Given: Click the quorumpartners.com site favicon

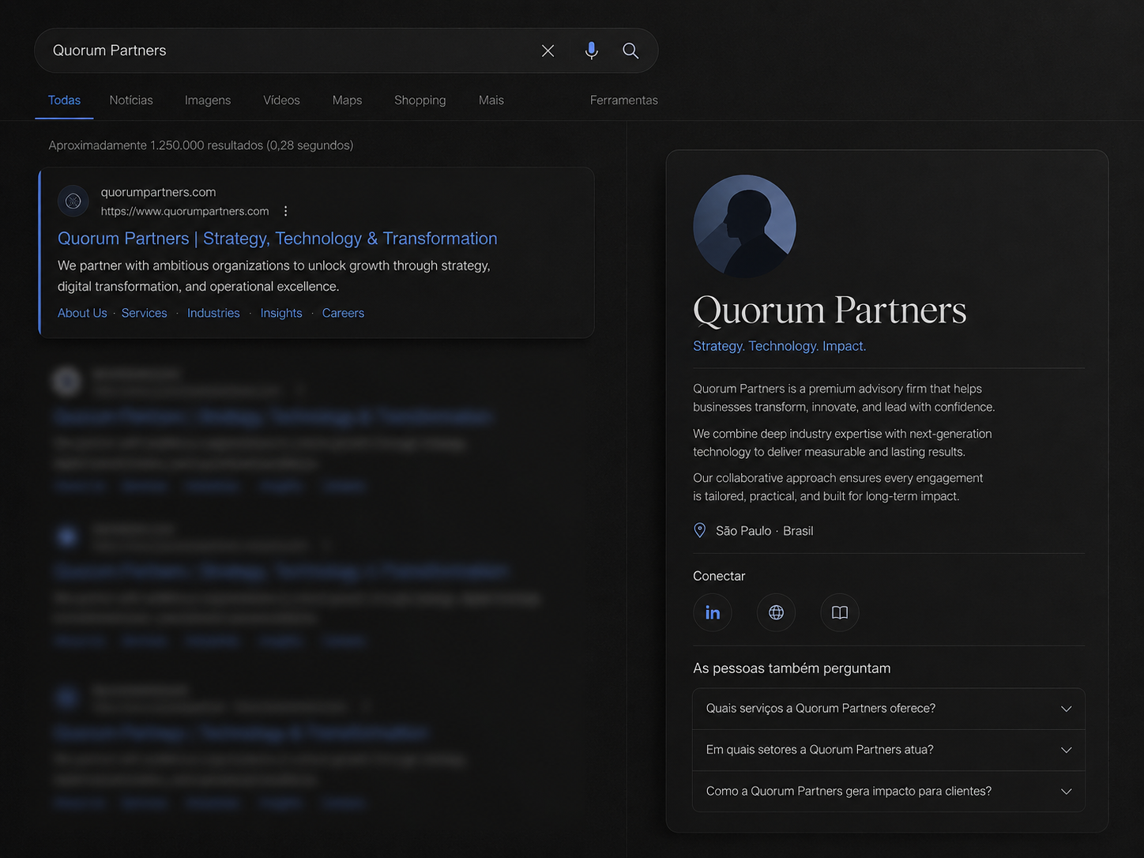Looking at the screenshot, I should 73,201.
